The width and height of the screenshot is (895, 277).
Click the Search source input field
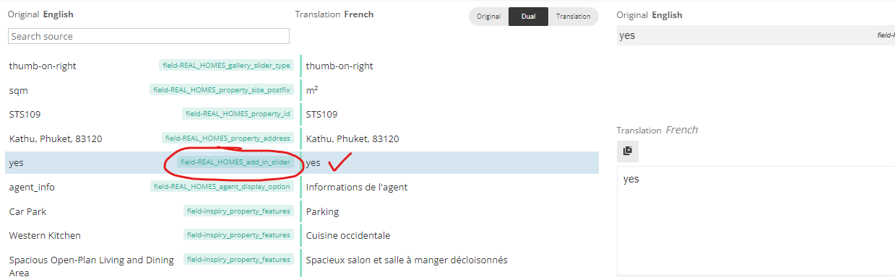[x=149, y=36]
